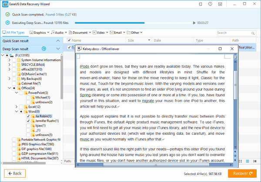
Task: Click the Kelsey.docx OfficeViewer window icon
Action: (79, 49)
